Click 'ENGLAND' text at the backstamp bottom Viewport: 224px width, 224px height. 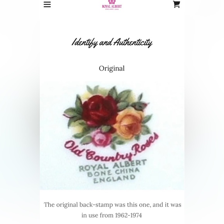pos(114,179)
